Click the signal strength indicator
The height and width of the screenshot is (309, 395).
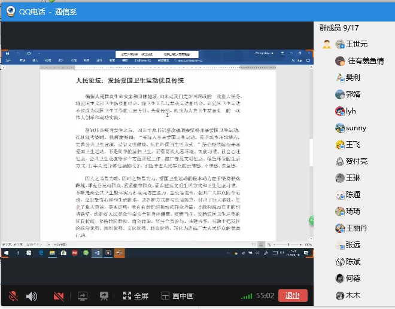pos(247,296)
